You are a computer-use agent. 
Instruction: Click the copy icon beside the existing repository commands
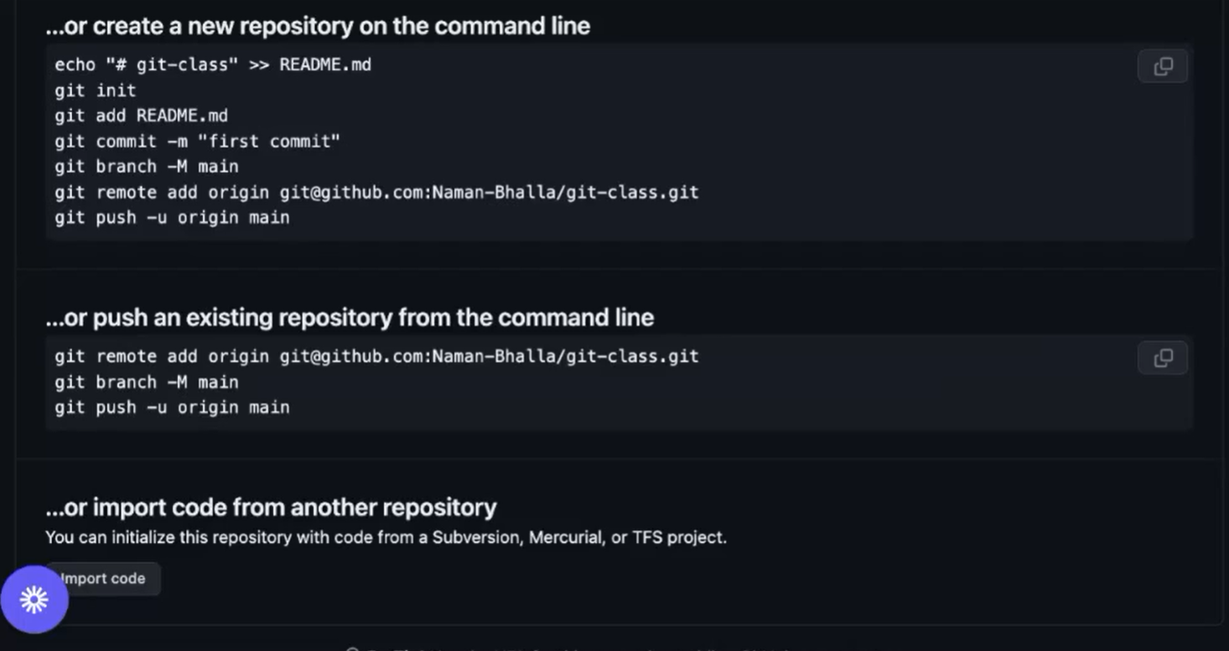point(1162,357)
